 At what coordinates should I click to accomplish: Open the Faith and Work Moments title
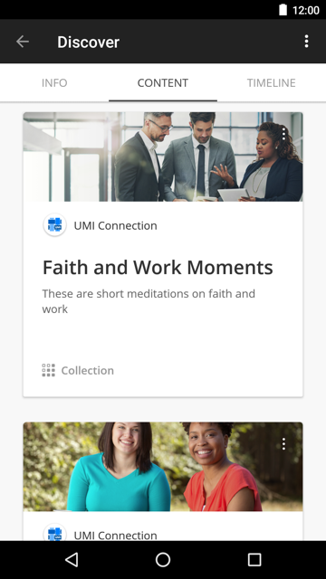point(158,268)
